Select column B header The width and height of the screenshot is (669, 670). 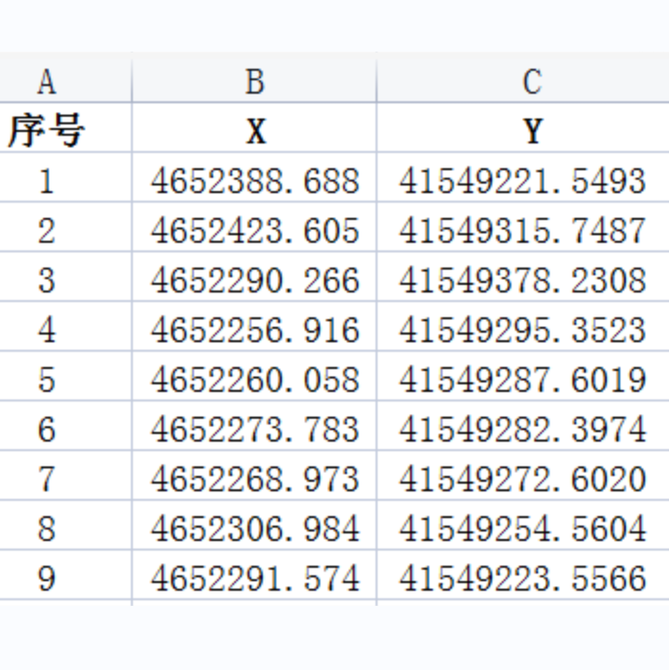tap(254, 80)
